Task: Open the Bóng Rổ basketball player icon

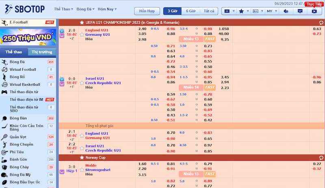Action: click(4, 77)
